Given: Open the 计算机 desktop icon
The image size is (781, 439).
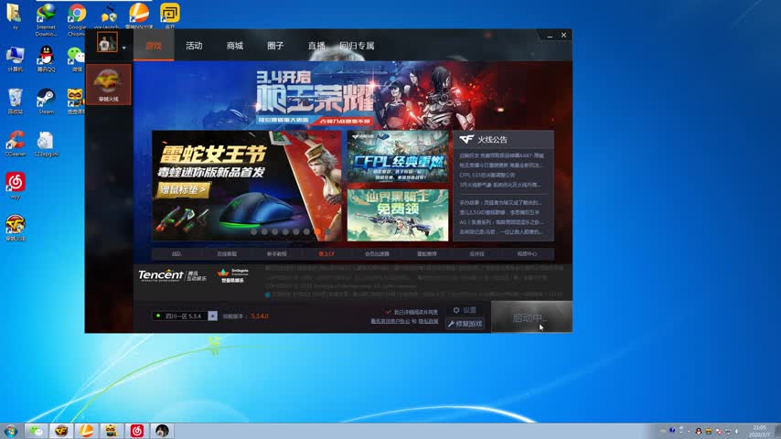Looking at the screenshot, I should coord(15,59).
